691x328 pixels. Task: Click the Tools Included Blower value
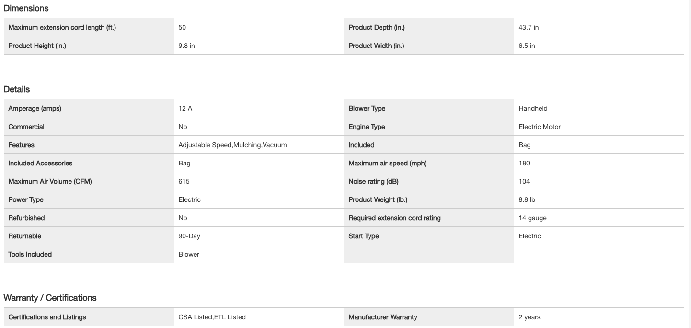click(x=189, y=254)
